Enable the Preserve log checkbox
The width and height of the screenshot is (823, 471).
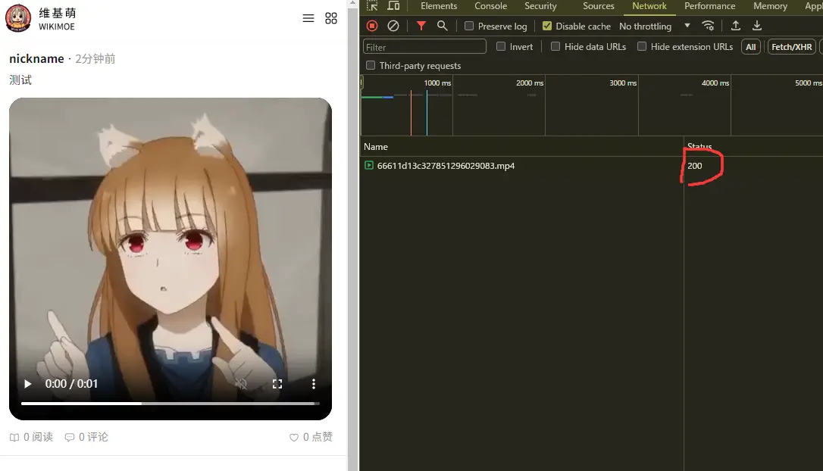click(x=469, y=25)
